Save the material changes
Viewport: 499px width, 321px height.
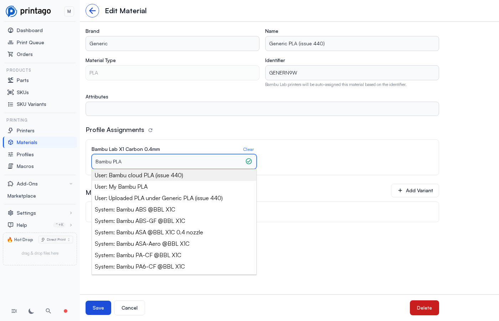[98, 308]
